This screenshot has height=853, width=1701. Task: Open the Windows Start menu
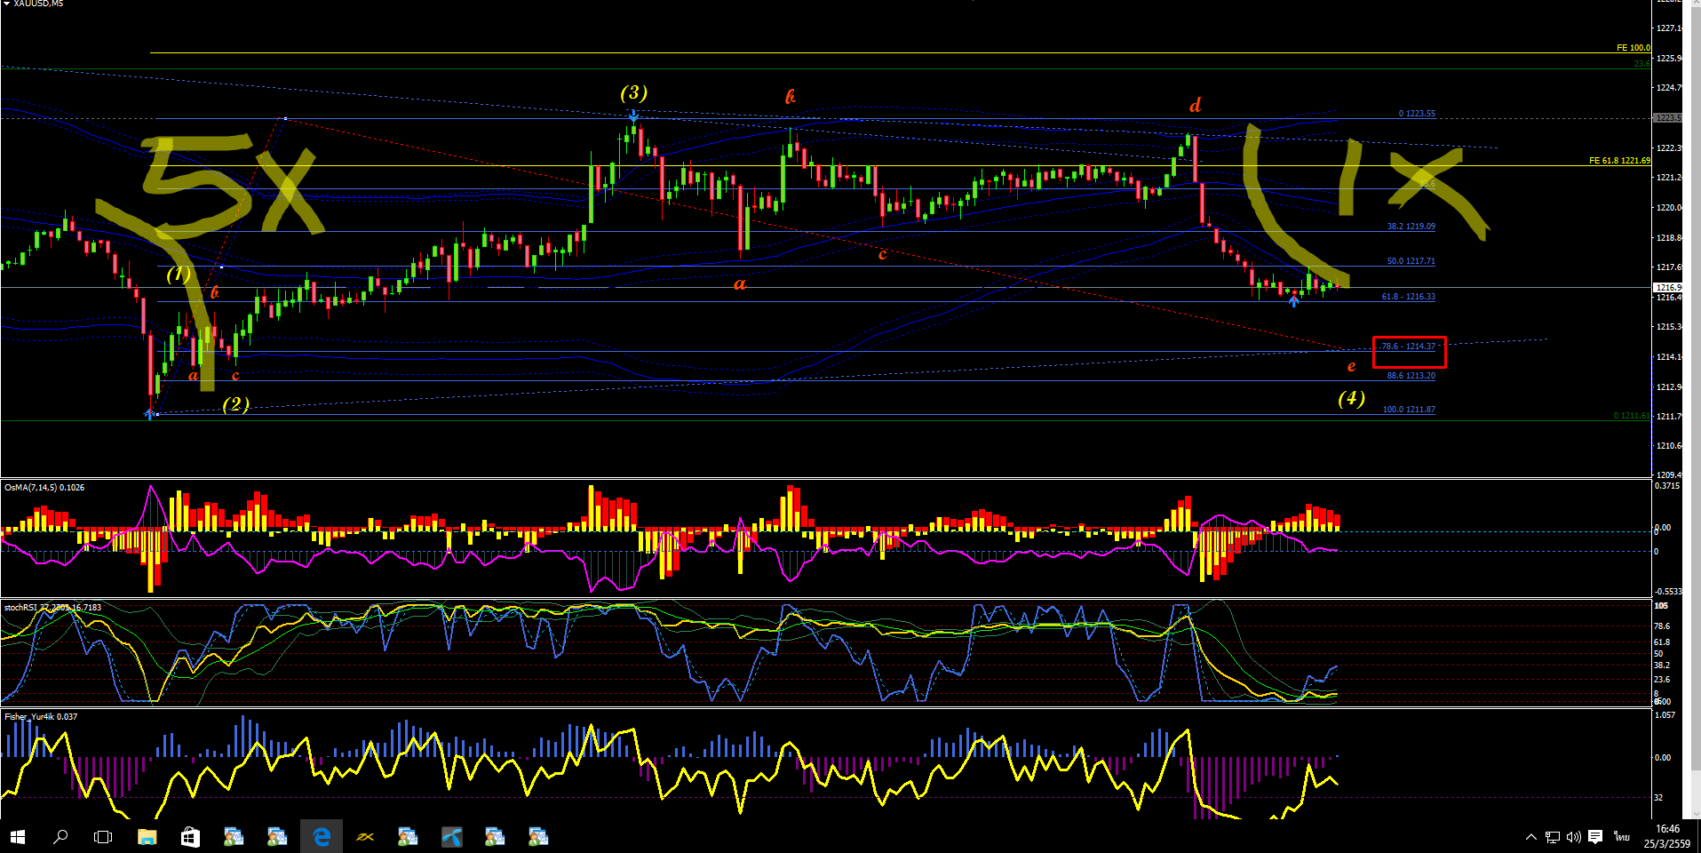(18, 837)
